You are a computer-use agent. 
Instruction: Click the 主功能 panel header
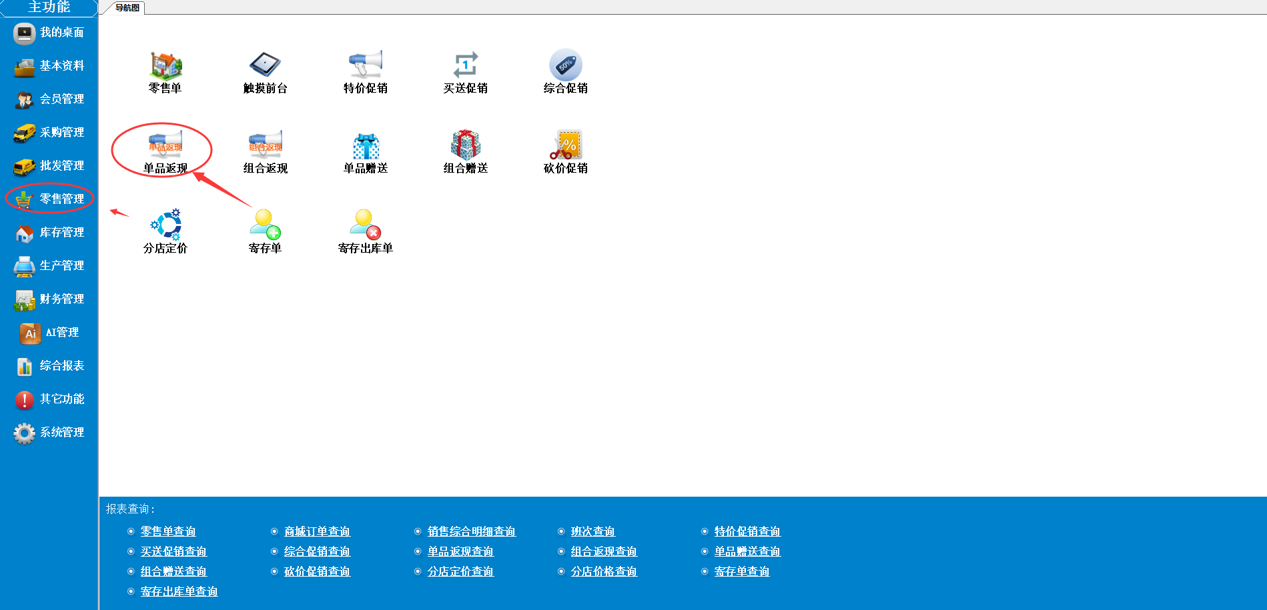[49, 7]
